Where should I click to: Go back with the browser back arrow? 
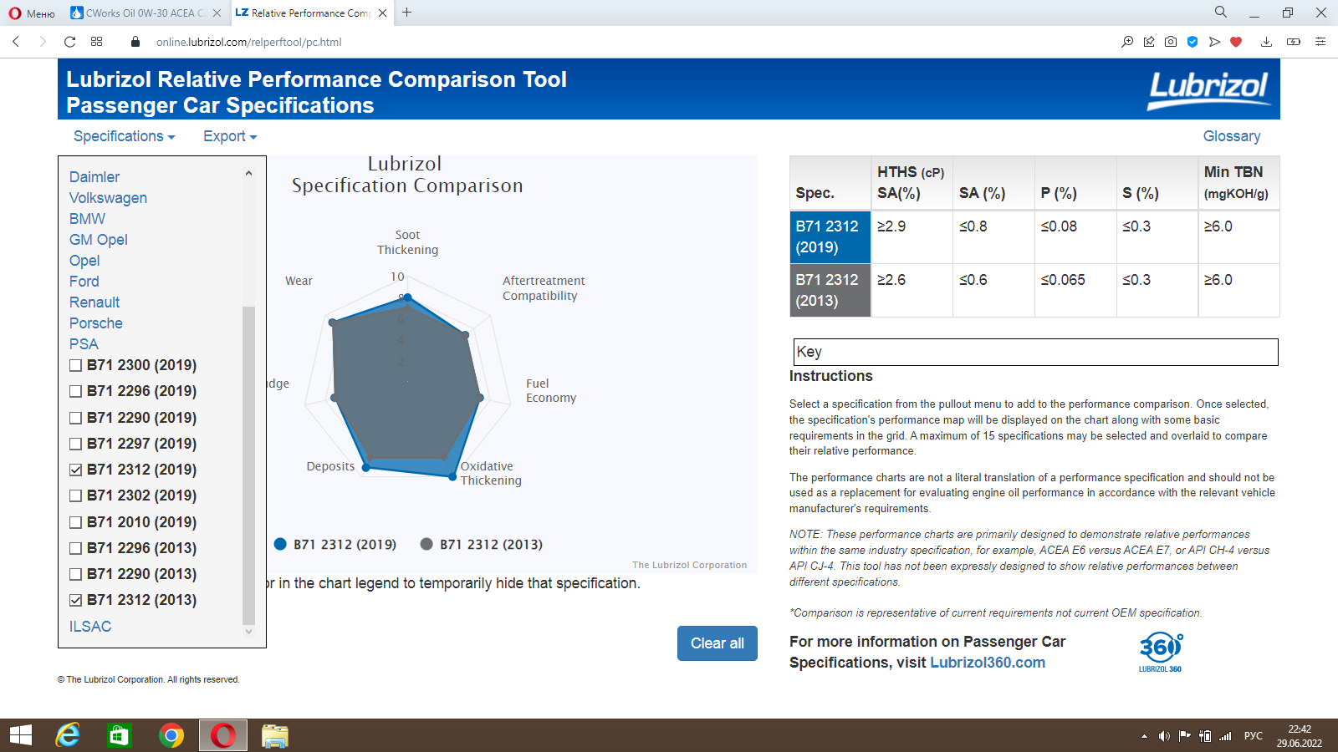pyautogui.click(x=16, y=42)
